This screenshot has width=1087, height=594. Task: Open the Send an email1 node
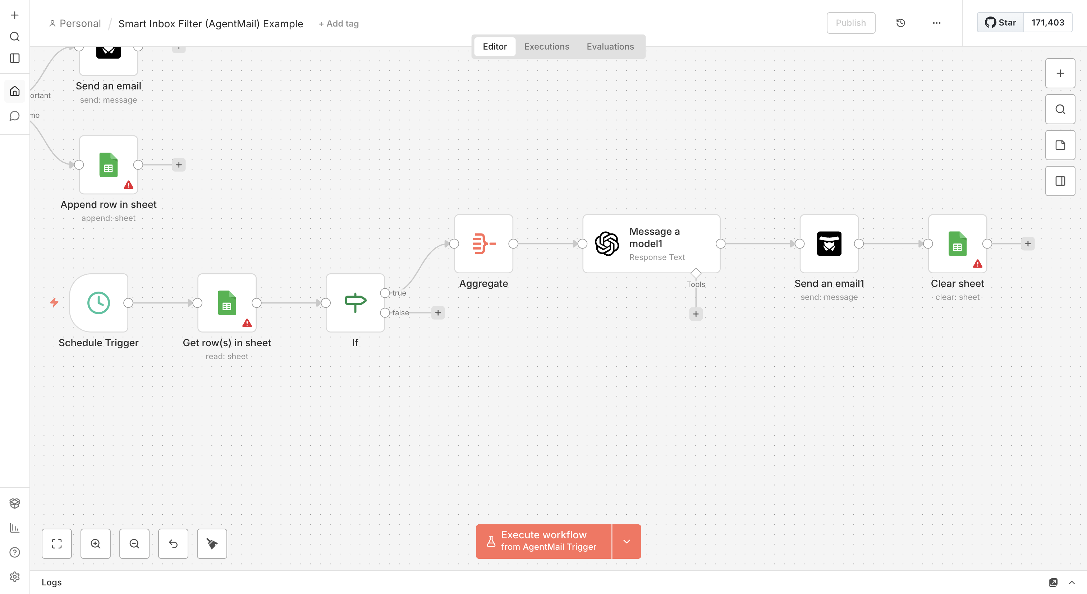coord(829,244)
